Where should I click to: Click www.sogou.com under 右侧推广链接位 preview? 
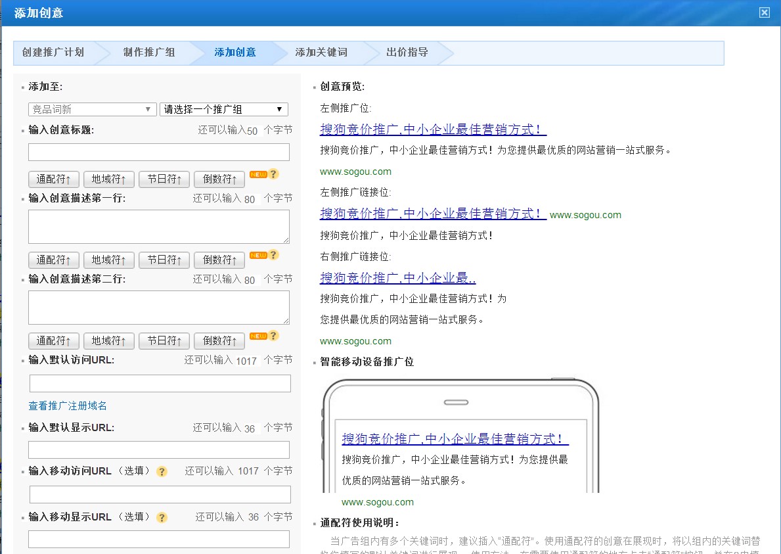click(x=355, y=341)
